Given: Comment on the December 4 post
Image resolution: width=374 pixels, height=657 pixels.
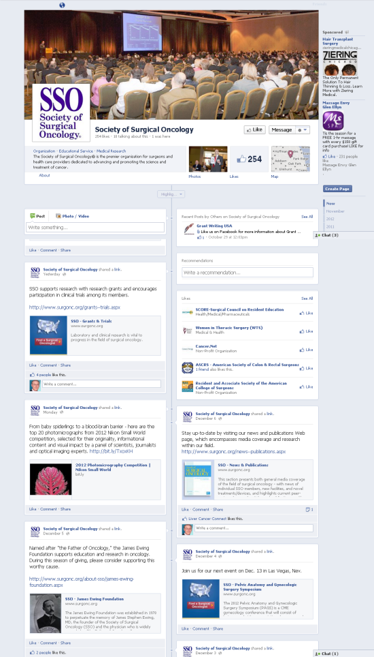Looking at the screenshot, I should pos(201,628).
